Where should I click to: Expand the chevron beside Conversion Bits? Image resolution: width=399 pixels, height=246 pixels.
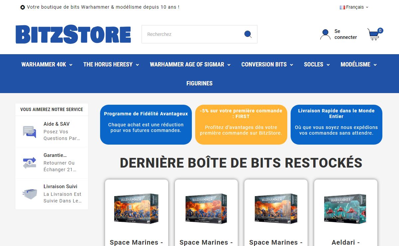[x=292, y=65]
